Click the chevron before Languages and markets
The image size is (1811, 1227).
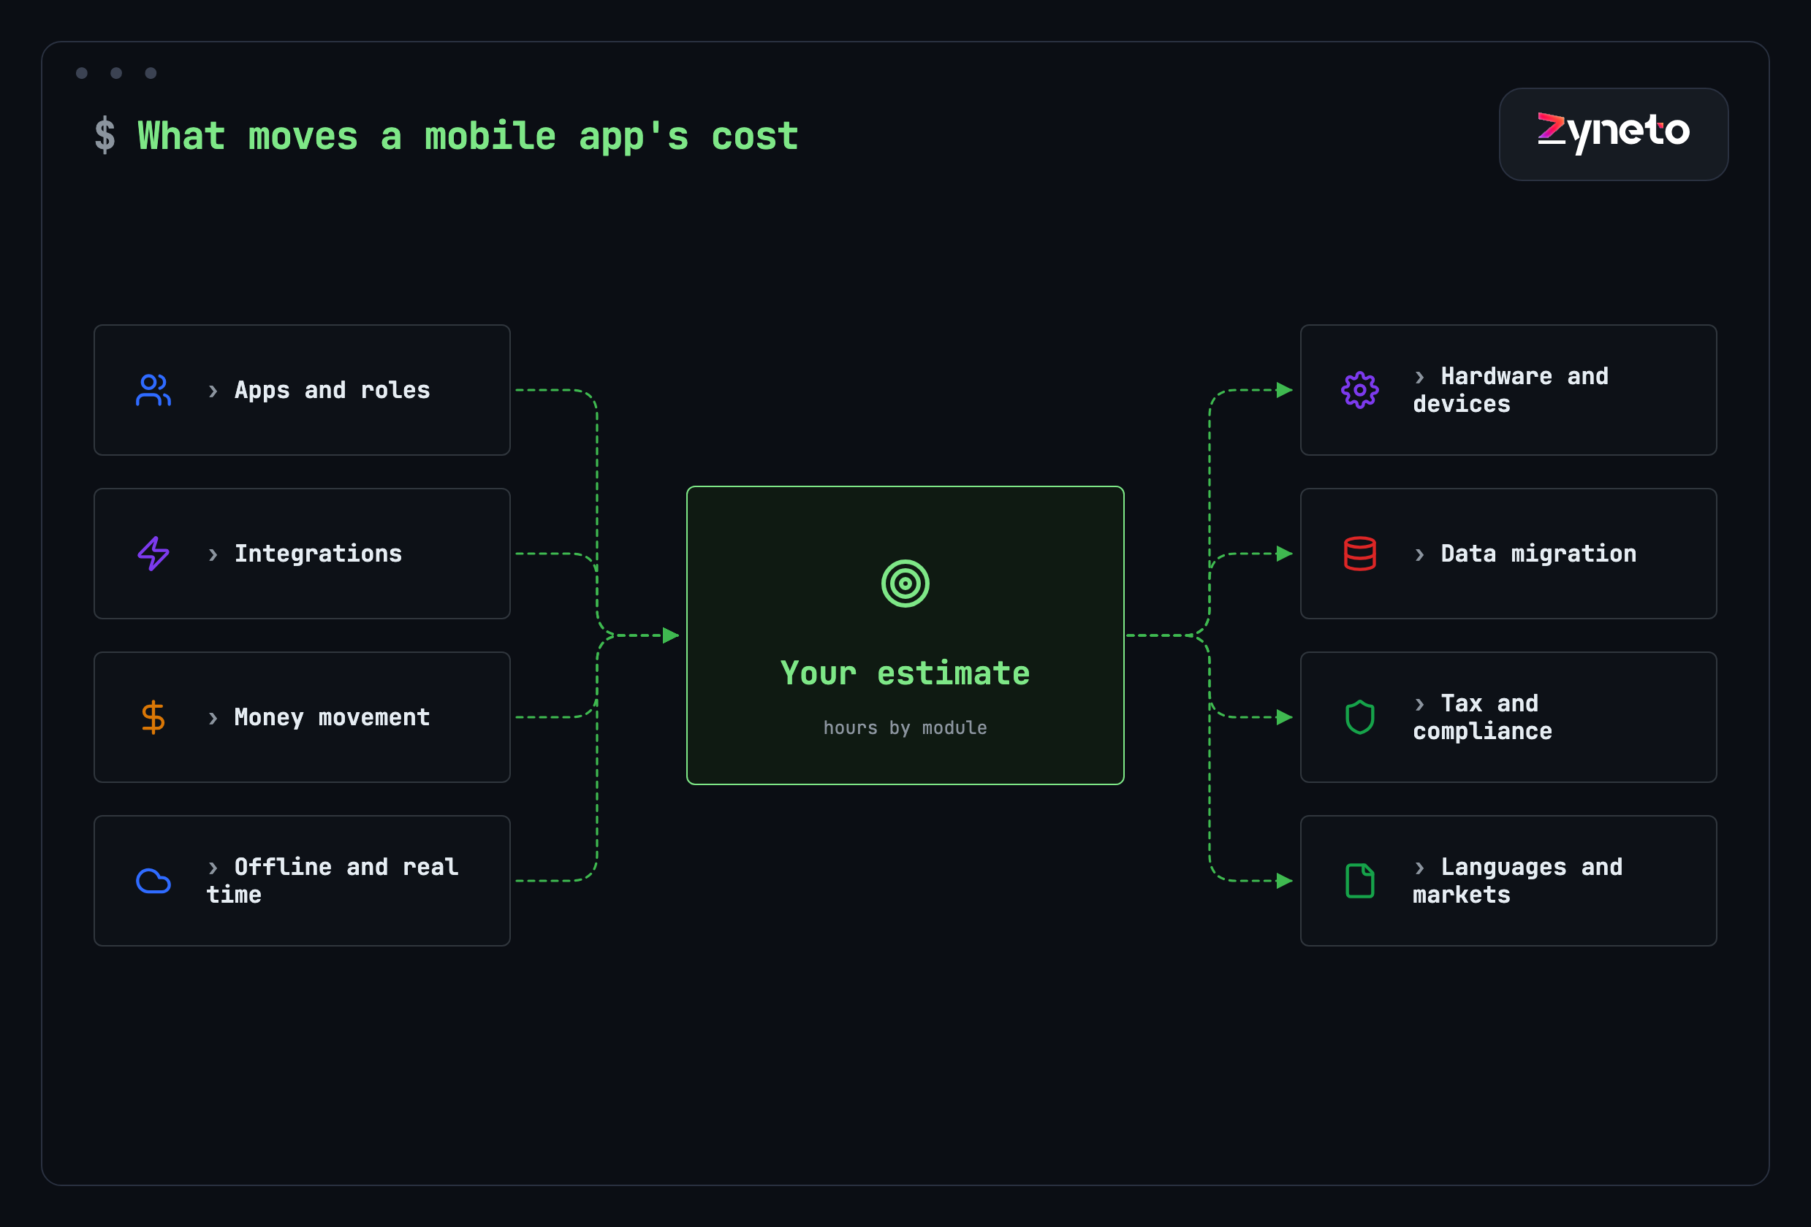(x=1419, y=868)
